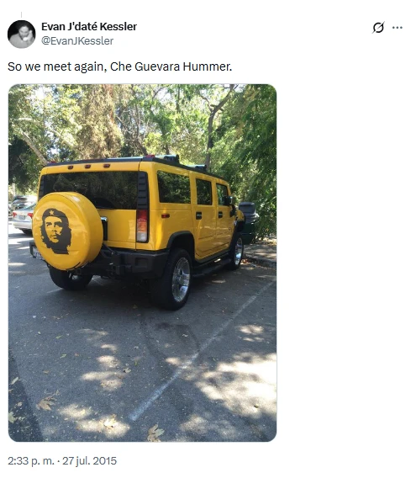Open the photo via Che Guevara tire cover
Image resolution: width=411 pixels, height=478 pixels.
[68, 231]
